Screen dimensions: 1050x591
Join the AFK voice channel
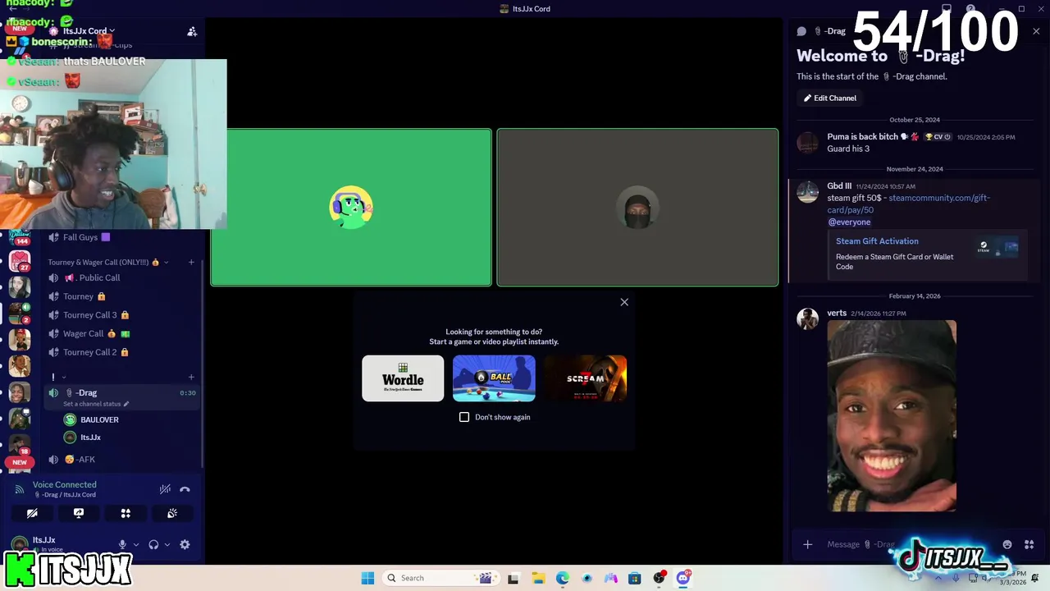(123, 460)
